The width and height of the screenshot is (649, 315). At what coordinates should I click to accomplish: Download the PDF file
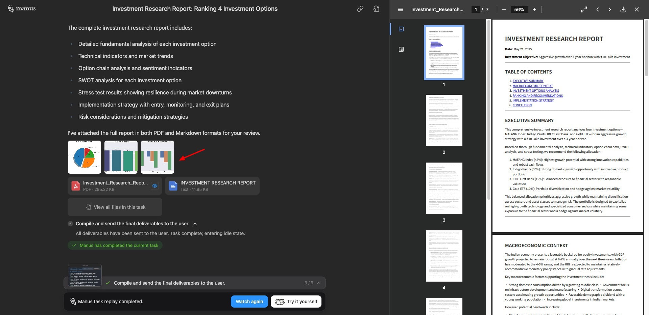pos(623,9)
